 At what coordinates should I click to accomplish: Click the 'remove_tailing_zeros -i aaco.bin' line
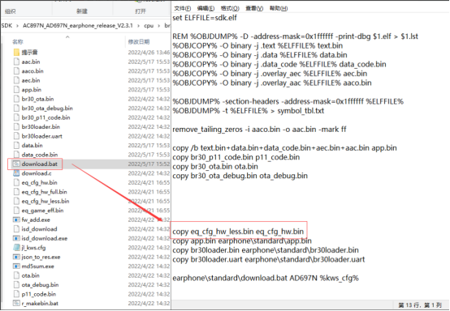[x=259, y=130]
